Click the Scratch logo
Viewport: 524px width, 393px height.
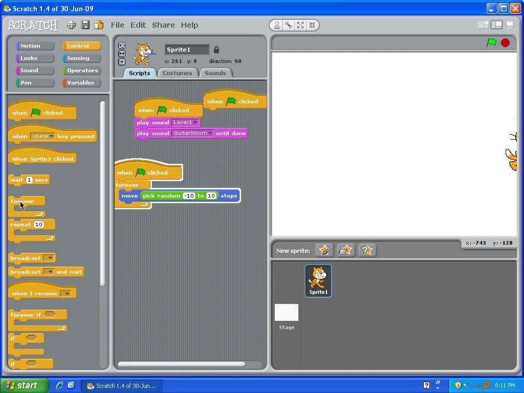[33, 25]
